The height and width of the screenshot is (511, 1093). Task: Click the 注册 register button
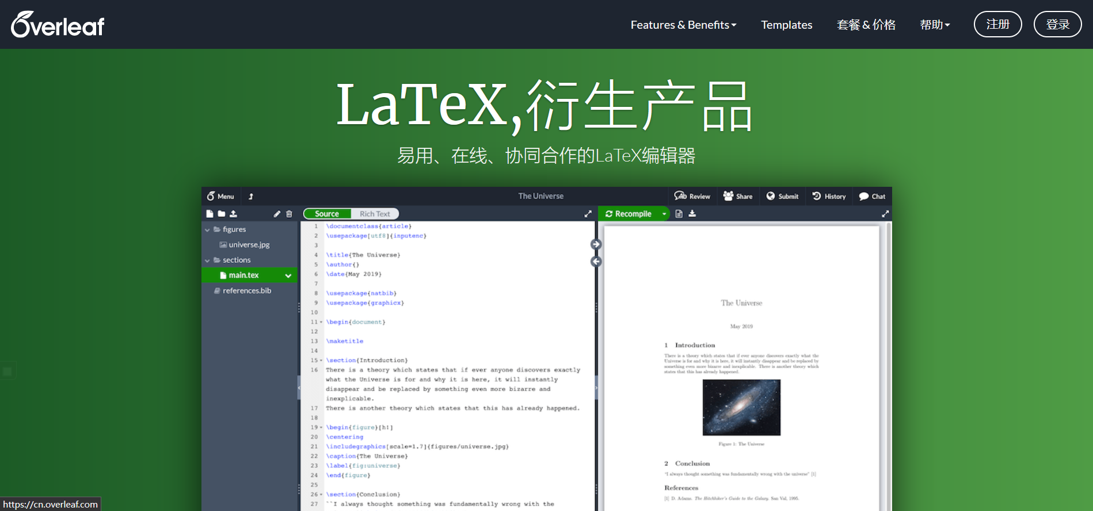(997, 24)
